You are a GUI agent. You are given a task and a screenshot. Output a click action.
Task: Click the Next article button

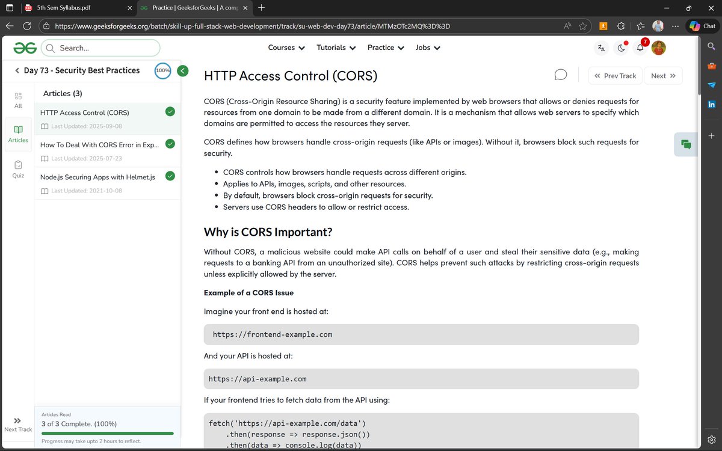coord(663,75)
